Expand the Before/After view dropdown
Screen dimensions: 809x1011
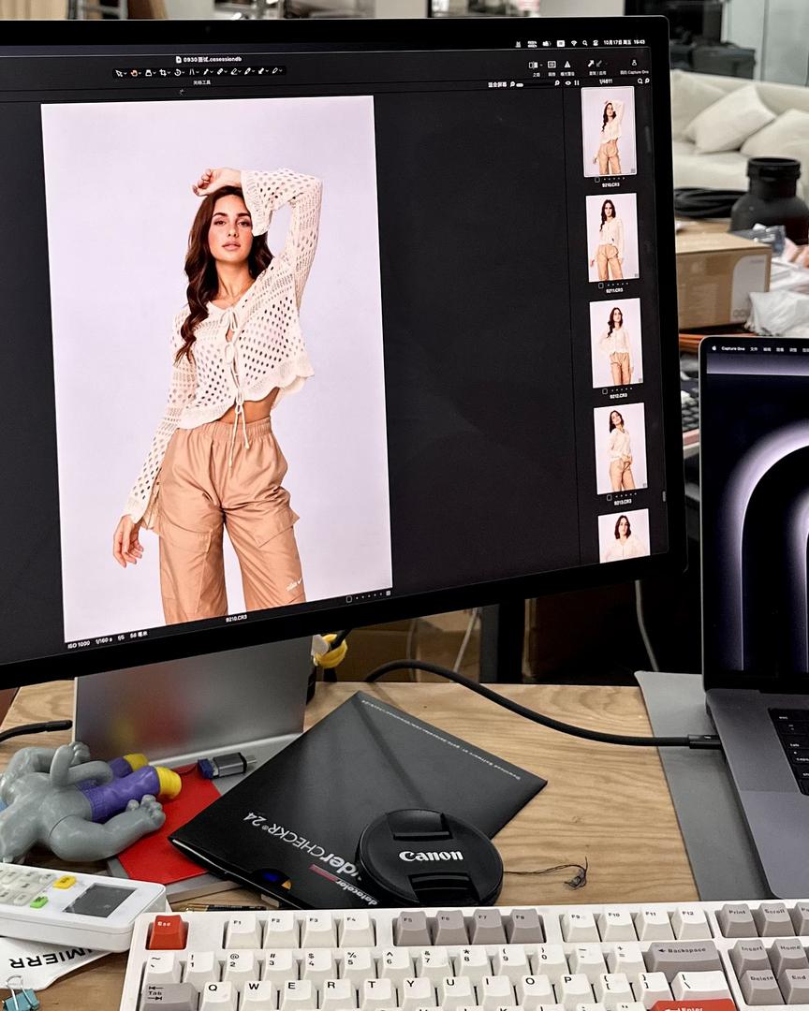click(541, 66)
